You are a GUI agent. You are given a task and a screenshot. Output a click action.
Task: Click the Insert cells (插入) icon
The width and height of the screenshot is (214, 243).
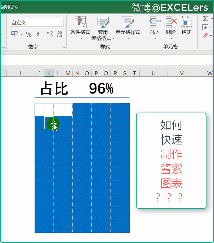(155, 22)
